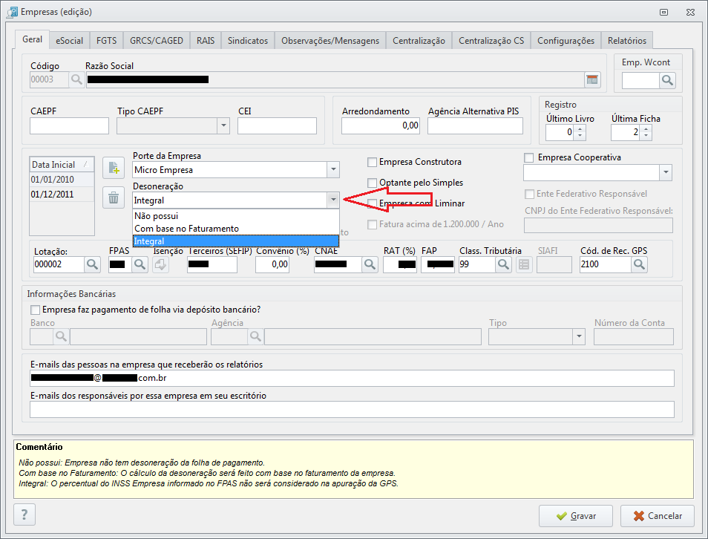
Task: Click the CNAE search magnifier icon
Action: point(369,264)
